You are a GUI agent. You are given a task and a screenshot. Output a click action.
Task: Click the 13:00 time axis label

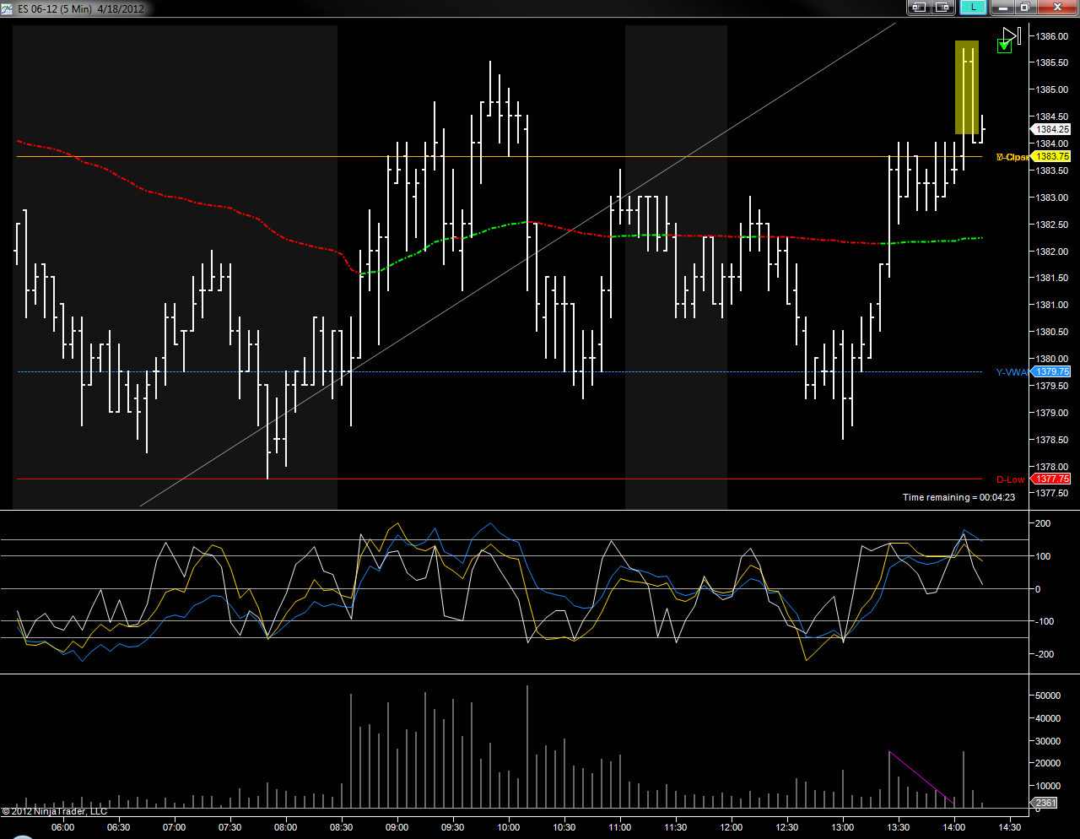point(842,827)
